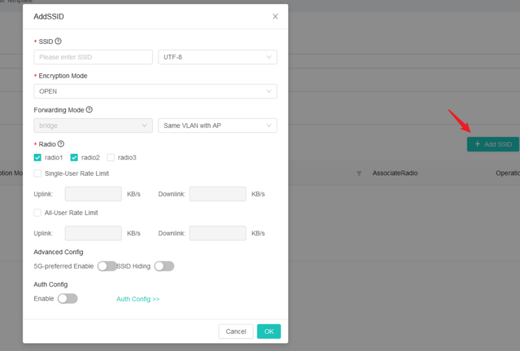
Task: Toggle the 5G-preferred Enable switch
Action: [x=107, y=266]
